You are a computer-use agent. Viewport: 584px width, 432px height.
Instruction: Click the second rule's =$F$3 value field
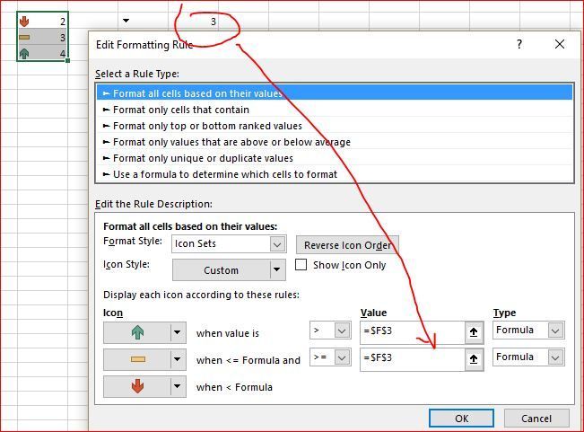[x=412, y=358]
